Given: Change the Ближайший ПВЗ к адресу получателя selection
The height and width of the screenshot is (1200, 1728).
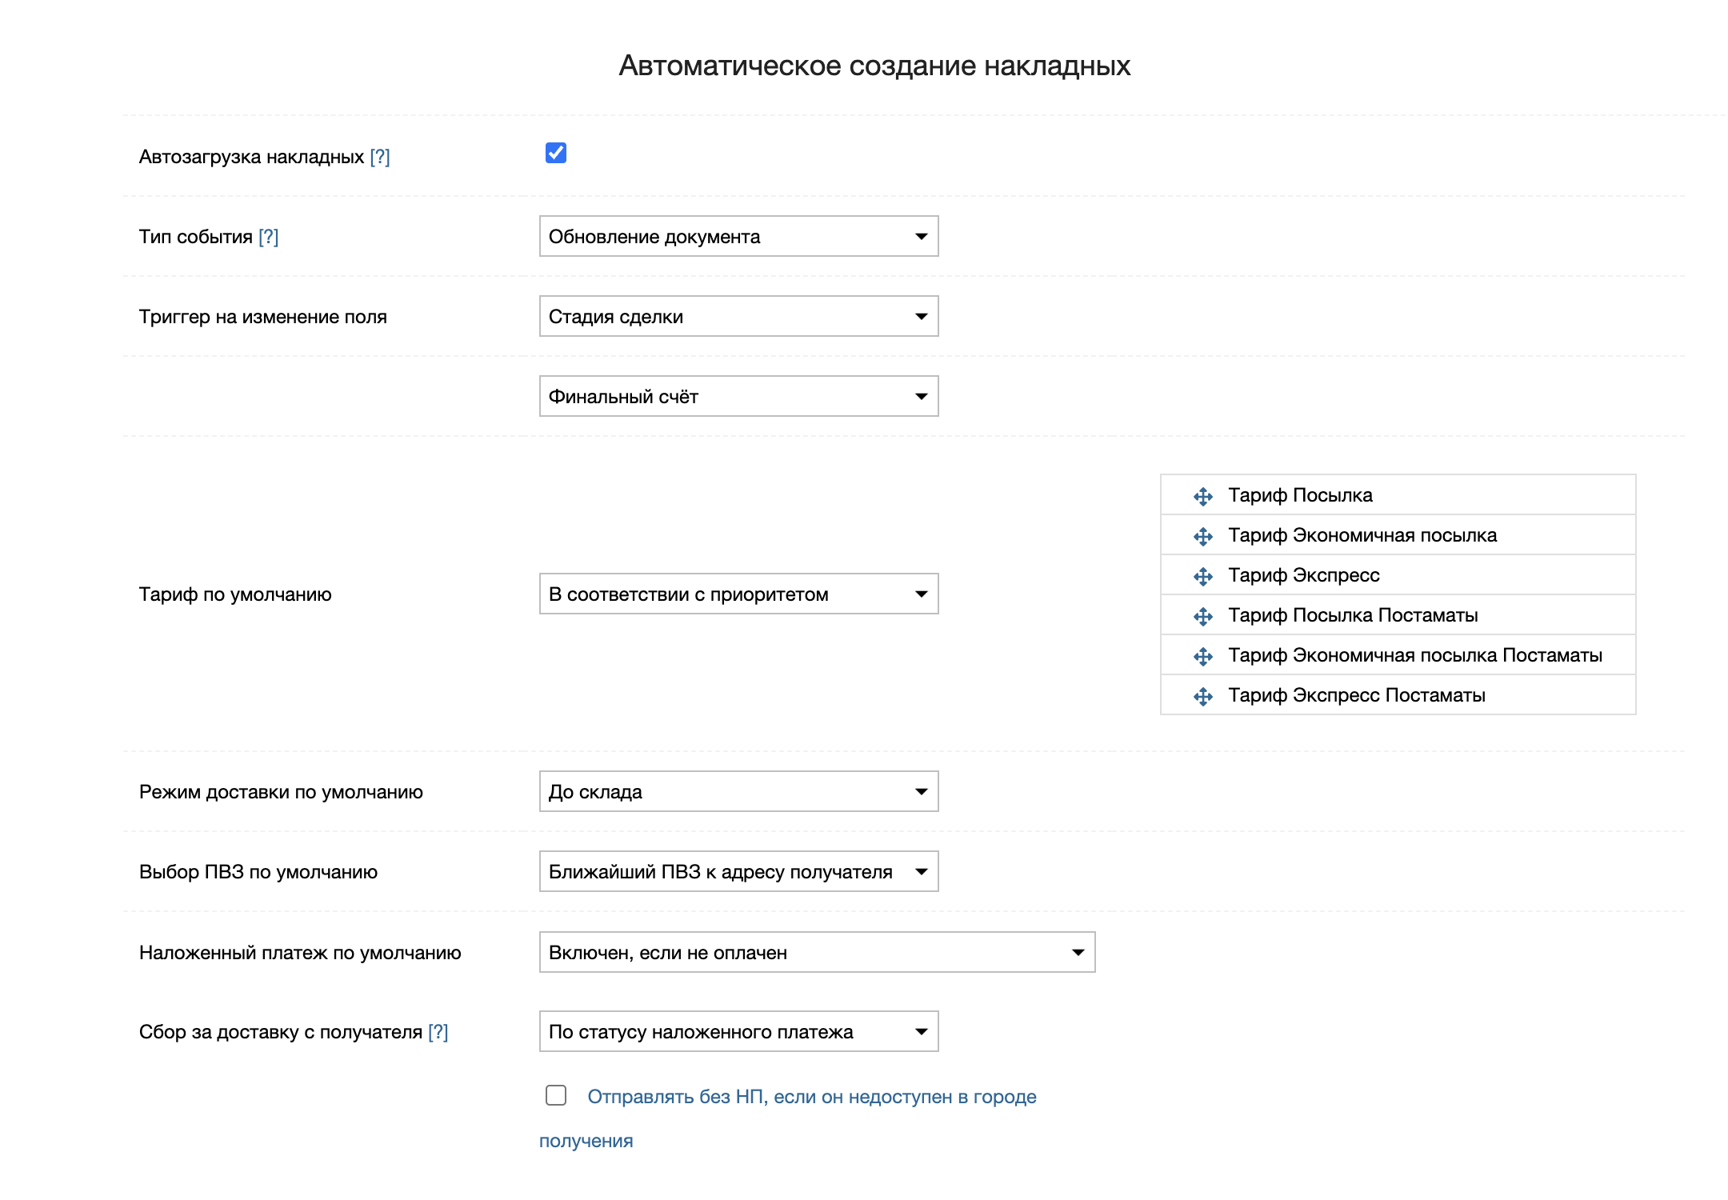Looking at the screenshot, I should click(x=738, y=871).
